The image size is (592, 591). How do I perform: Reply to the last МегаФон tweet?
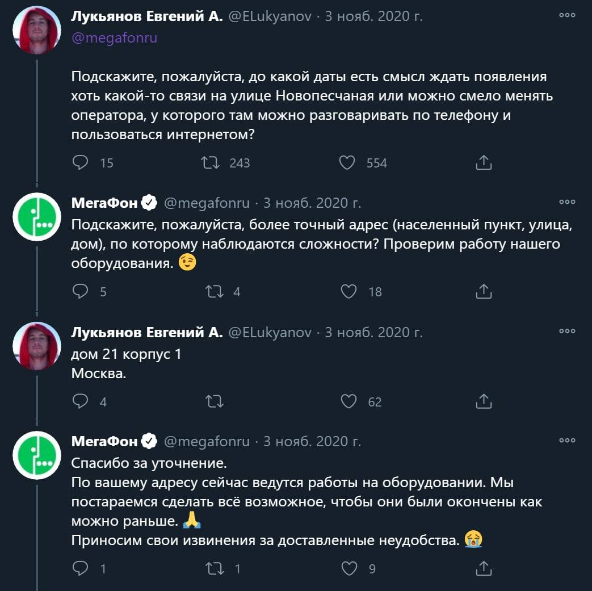[80, 568]
